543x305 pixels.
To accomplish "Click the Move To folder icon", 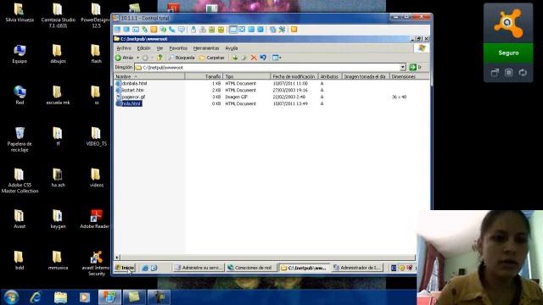I will coord(235,58).
